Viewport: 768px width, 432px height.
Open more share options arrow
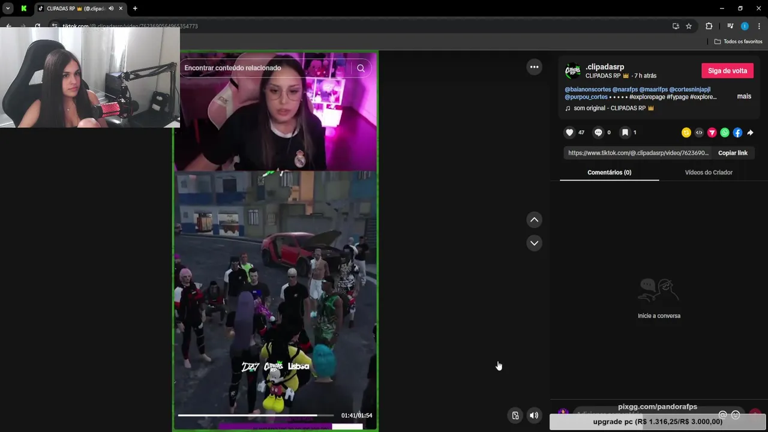point(750,133)
